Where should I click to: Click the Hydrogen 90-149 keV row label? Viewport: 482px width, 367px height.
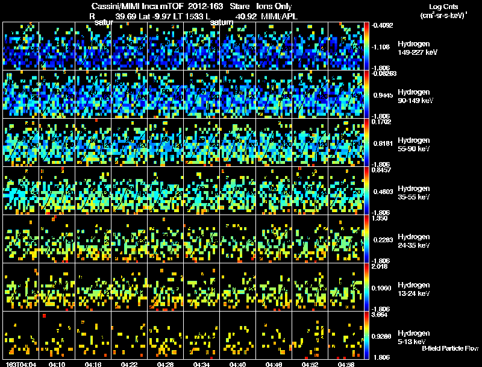[415, 96]
